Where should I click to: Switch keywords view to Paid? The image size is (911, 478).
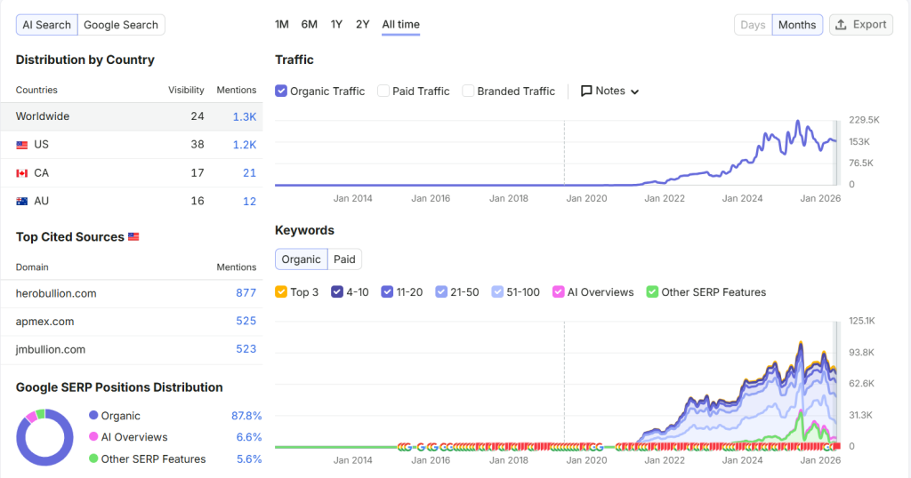click(344, 259)
